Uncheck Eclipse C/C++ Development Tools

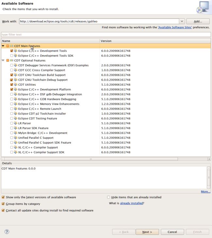(x=11, y=51)
